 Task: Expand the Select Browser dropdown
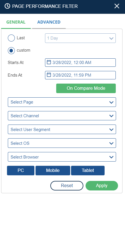62,157
